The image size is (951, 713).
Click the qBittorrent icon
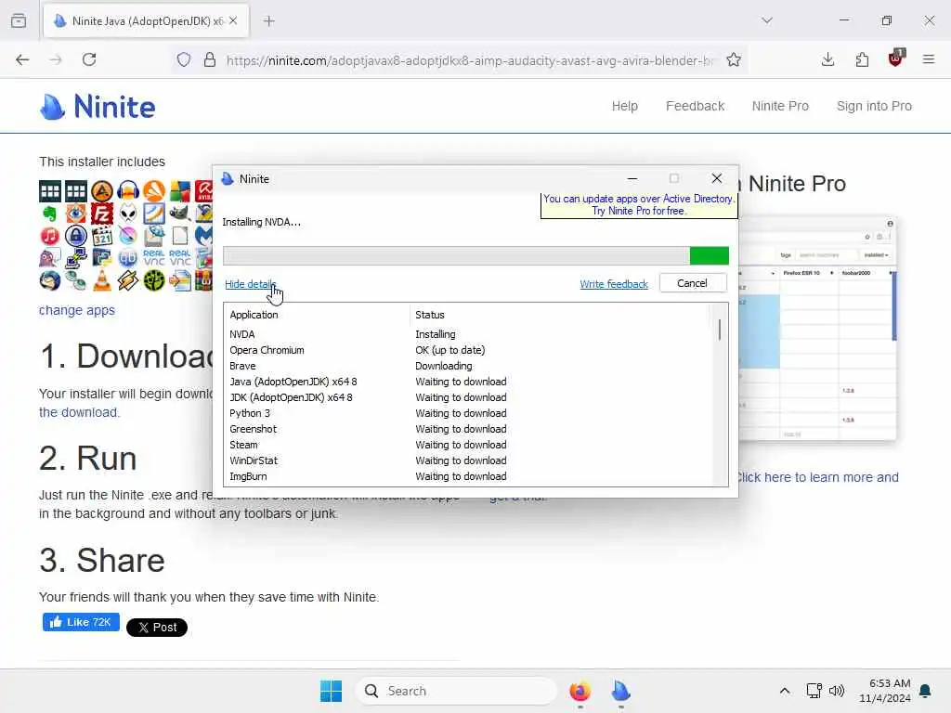[x=128, y=258]
